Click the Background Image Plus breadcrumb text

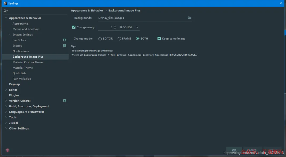click(124, 11)
